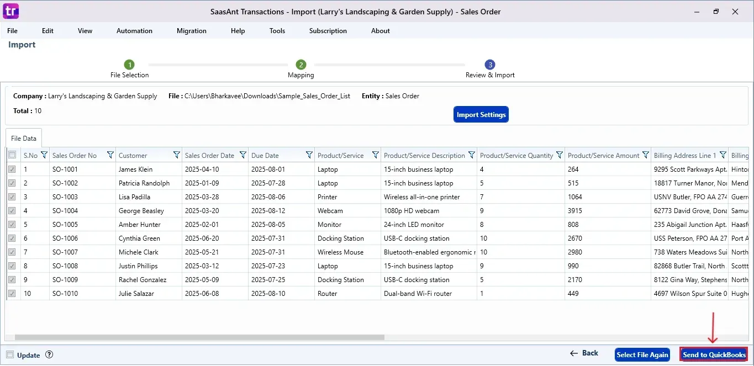The image size is (754, 366).
Task: Open filter for Product/Service Amount column
Action: coord(645,155)
